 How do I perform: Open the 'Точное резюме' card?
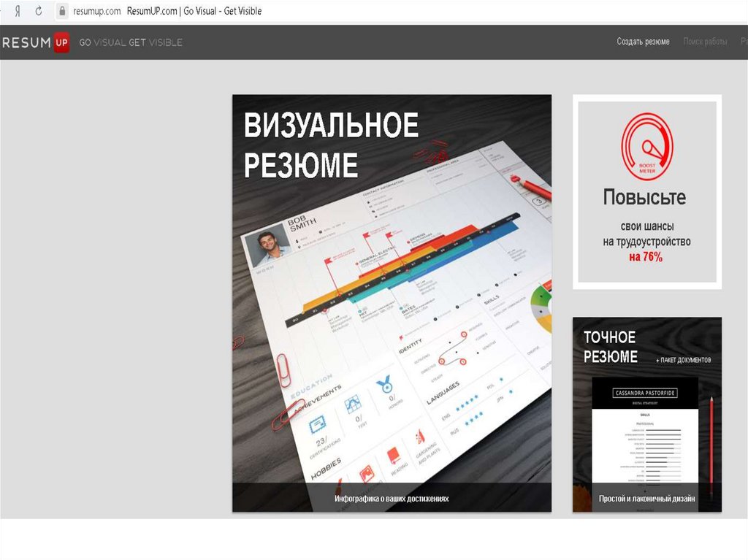point(647,415)
